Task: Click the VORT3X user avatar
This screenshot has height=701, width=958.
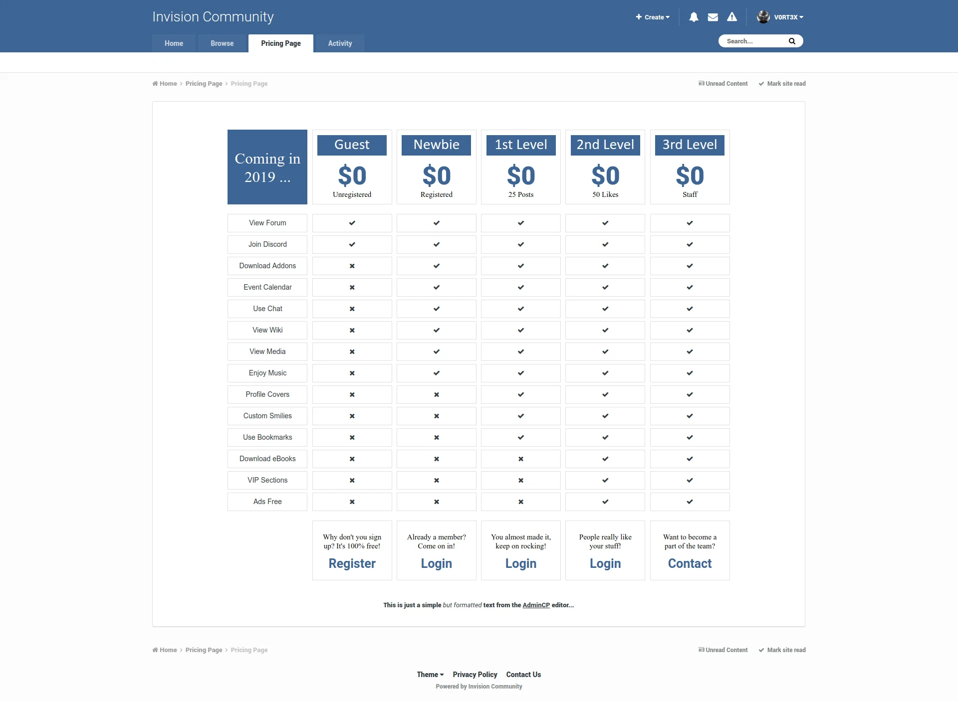Action: pos(763,17)
